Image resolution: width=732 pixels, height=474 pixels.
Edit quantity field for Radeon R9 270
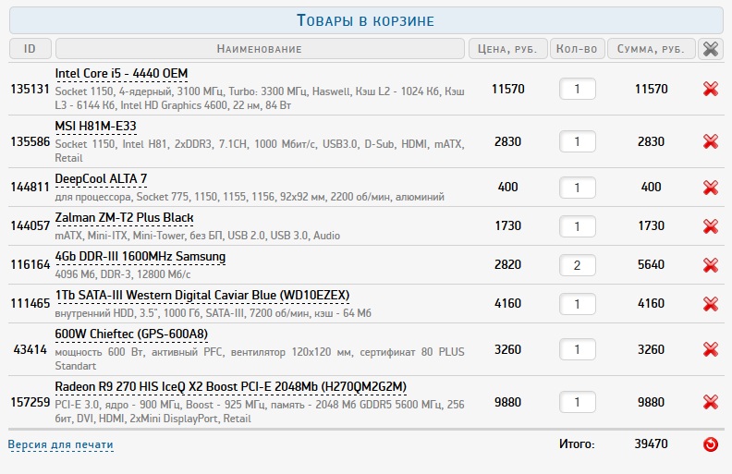pyautogui.click(x=578, y=402)
